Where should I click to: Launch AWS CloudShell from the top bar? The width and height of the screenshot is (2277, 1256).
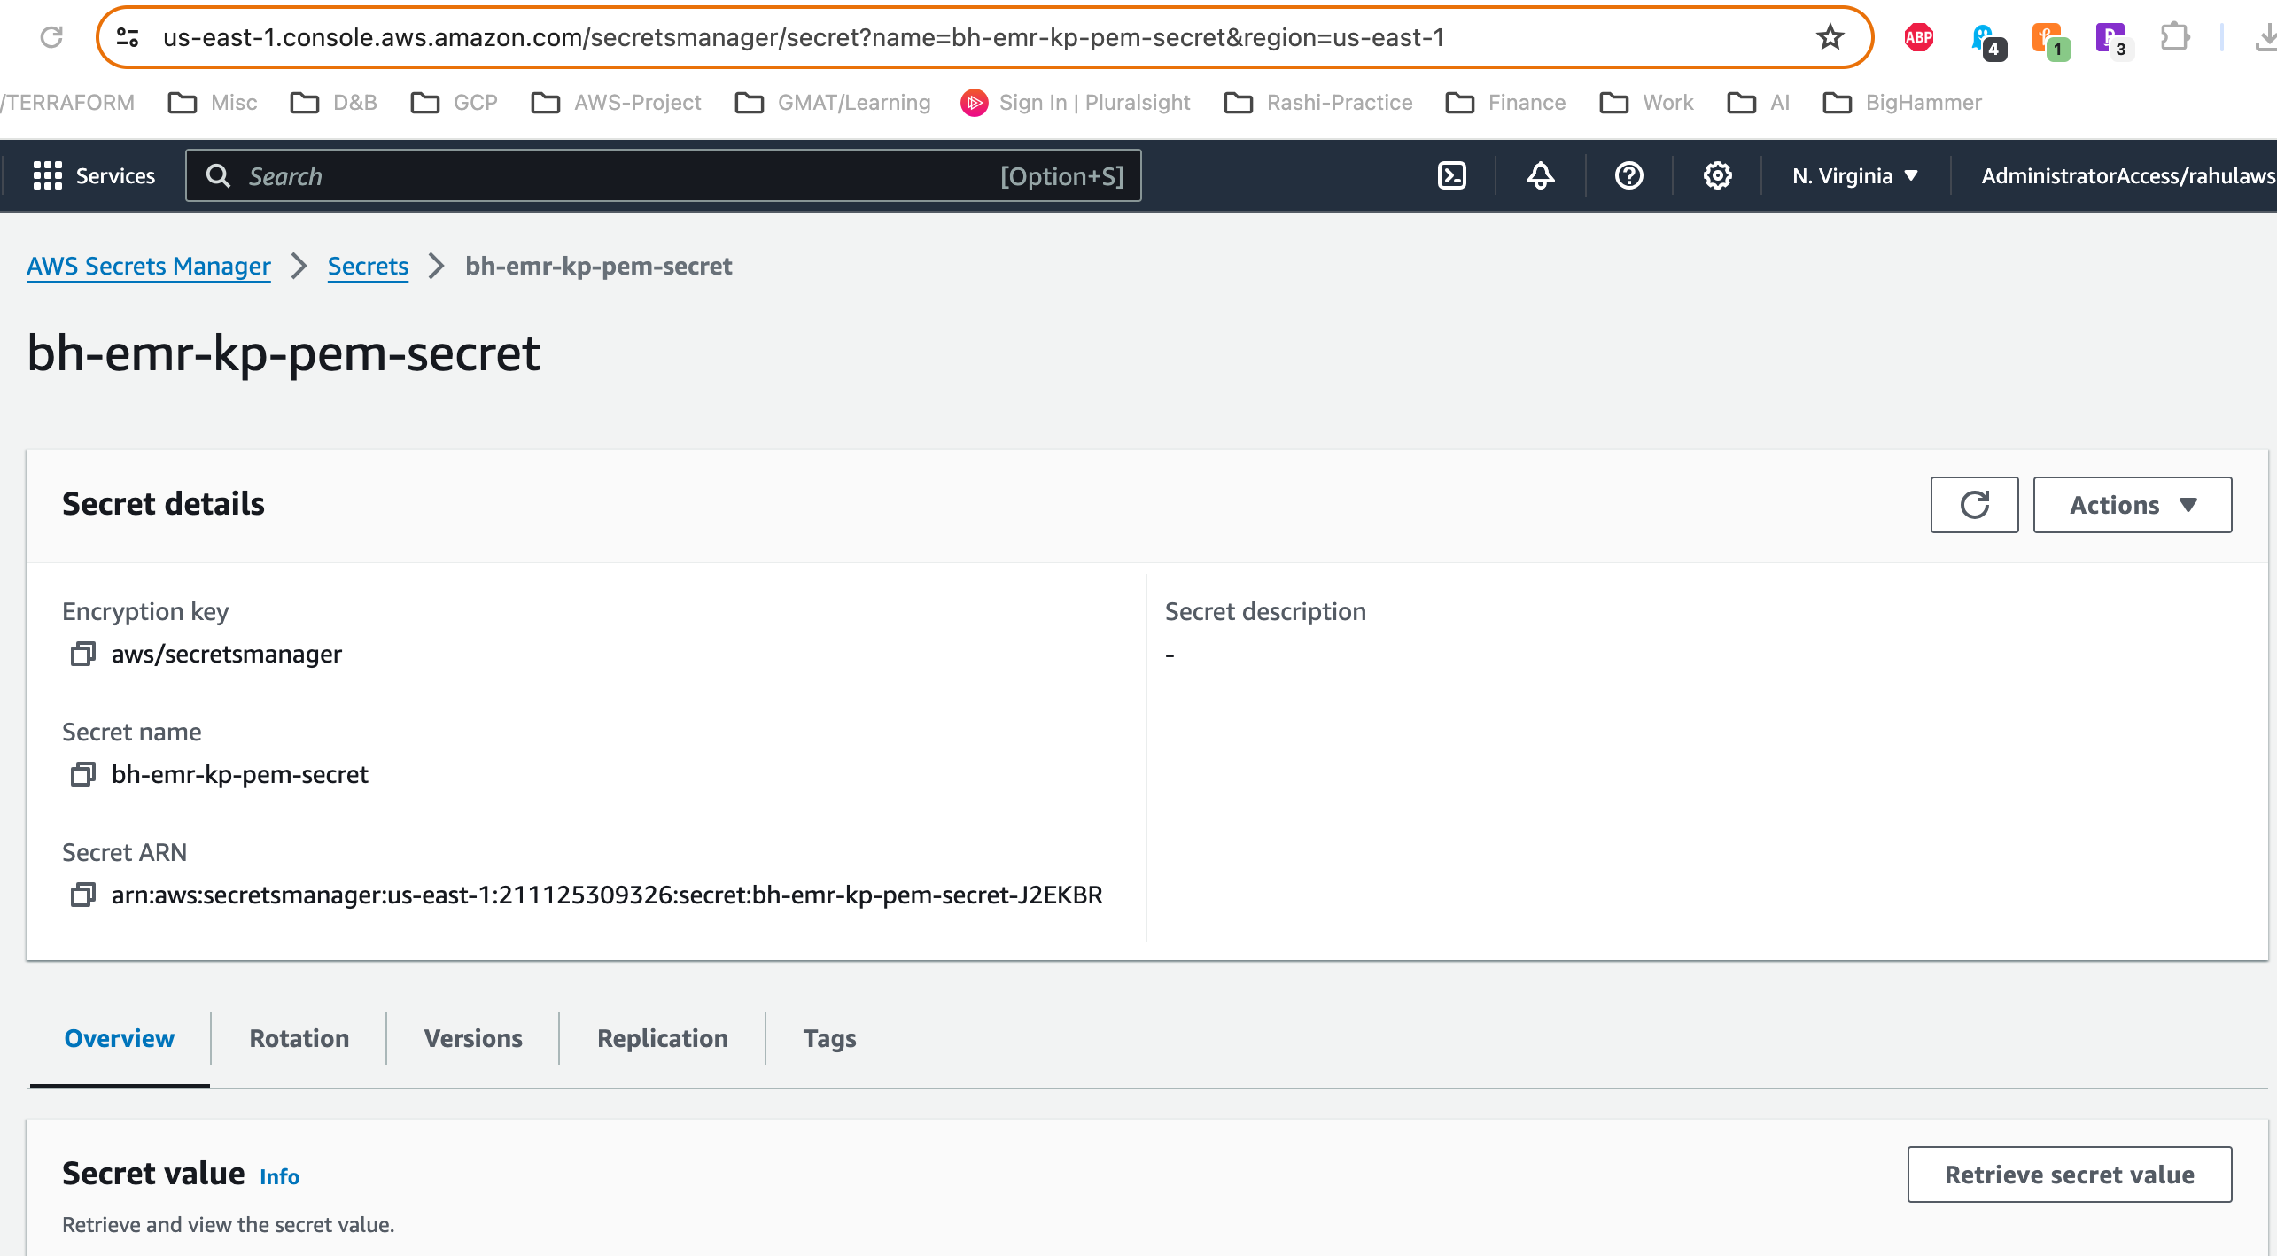[1451, 175]
